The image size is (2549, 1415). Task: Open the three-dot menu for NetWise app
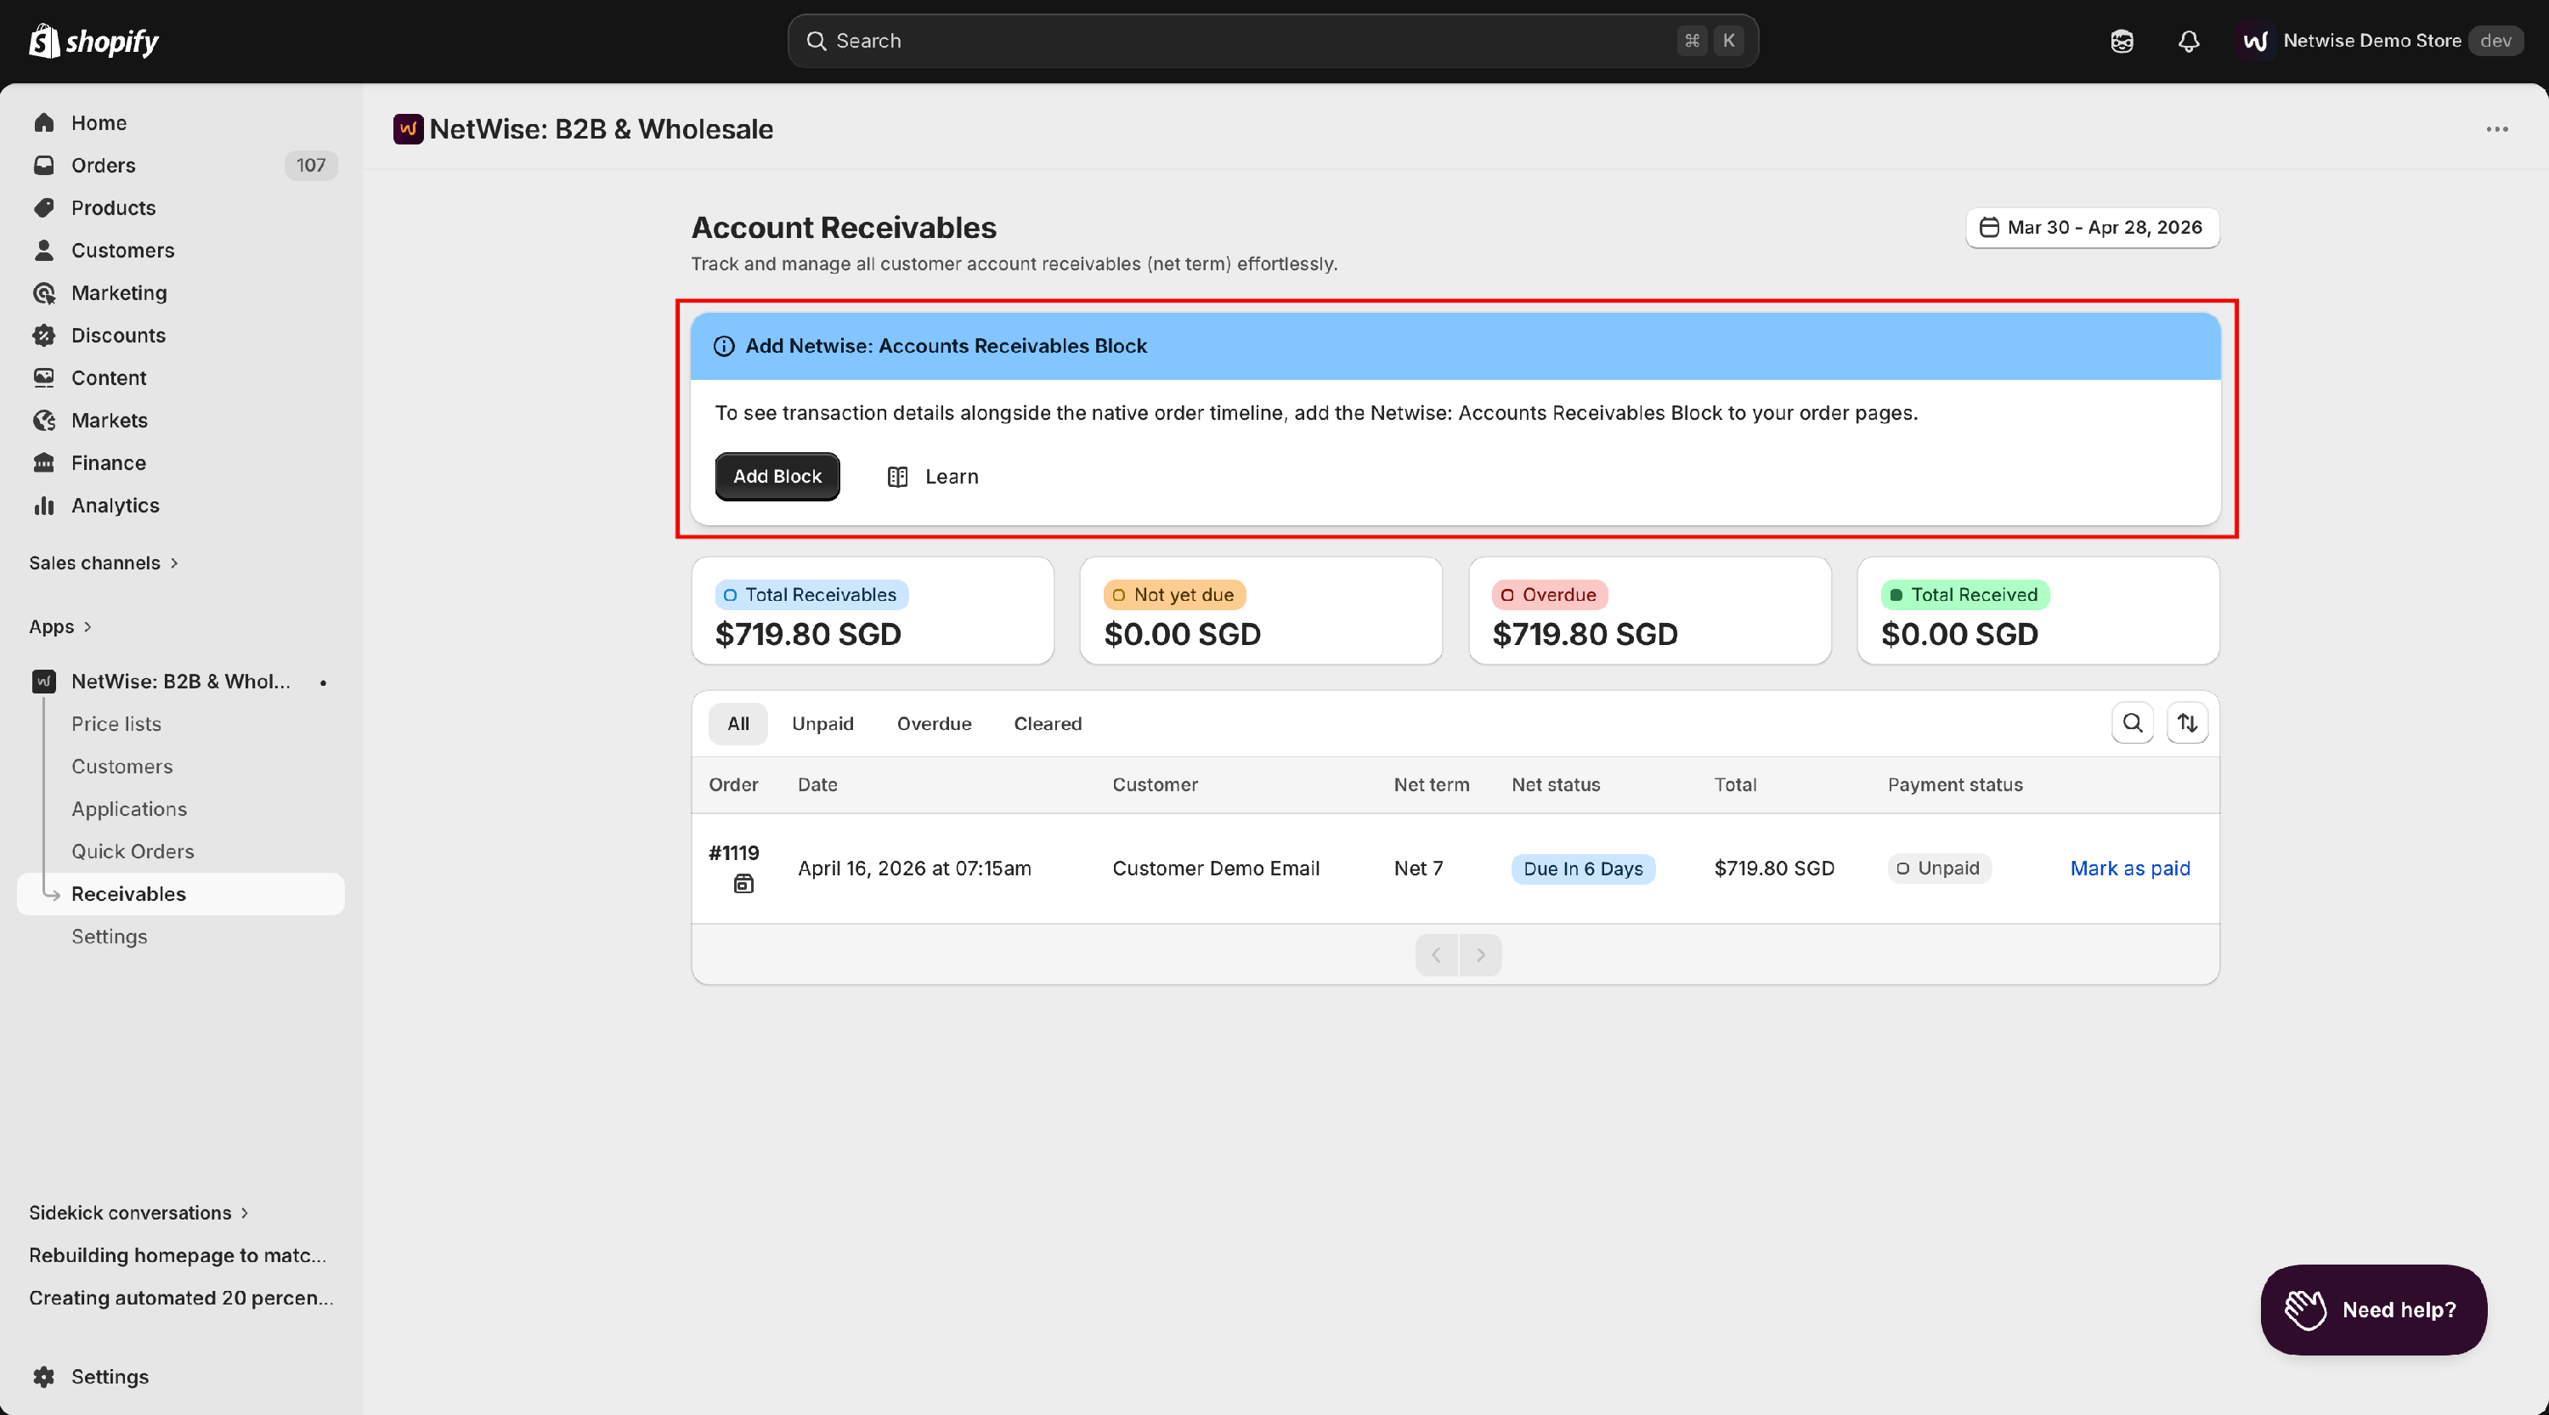click(2496, 130)
